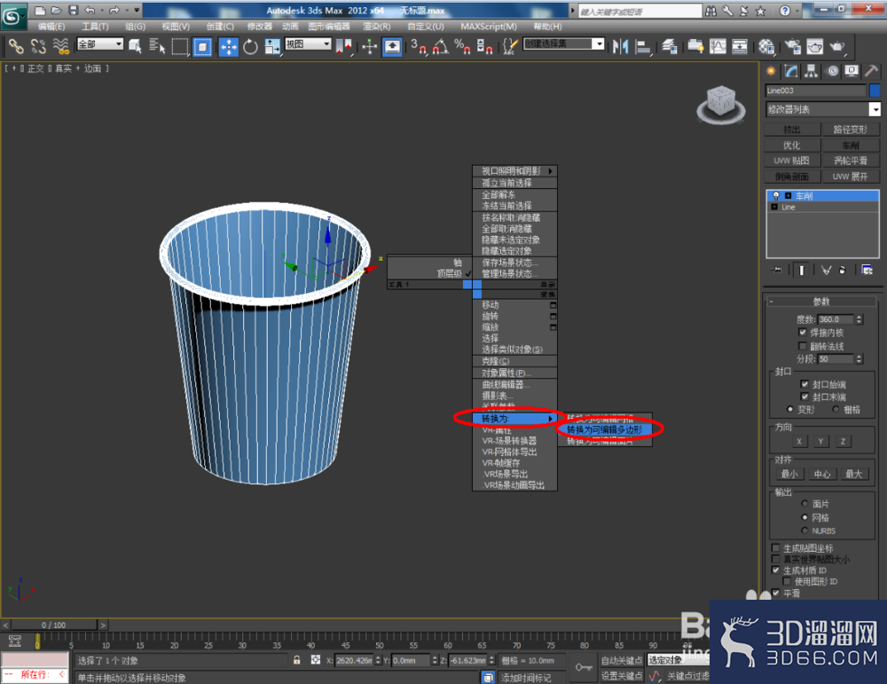This screenshot has height=684, width=887.
Task: Select the NURBS output radio button
Action: pos(805,531)
